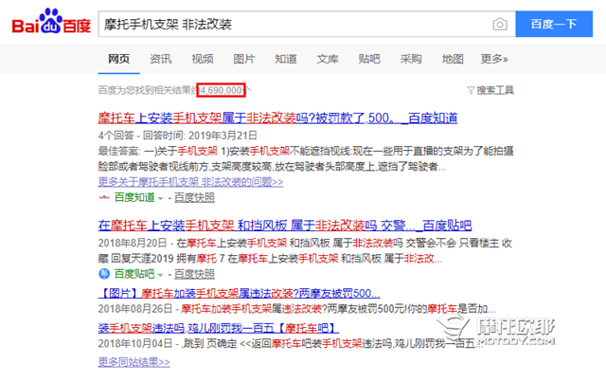606x382 pixels.
Task: Open the 采购 tab
Action: pyautogui.click(x=411, y=59)
